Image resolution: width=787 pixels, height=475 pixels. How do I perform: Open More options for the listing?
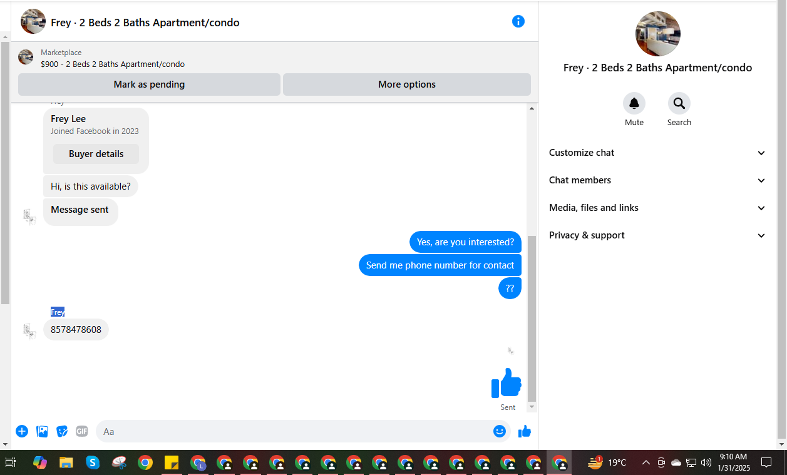click(407, 84)
